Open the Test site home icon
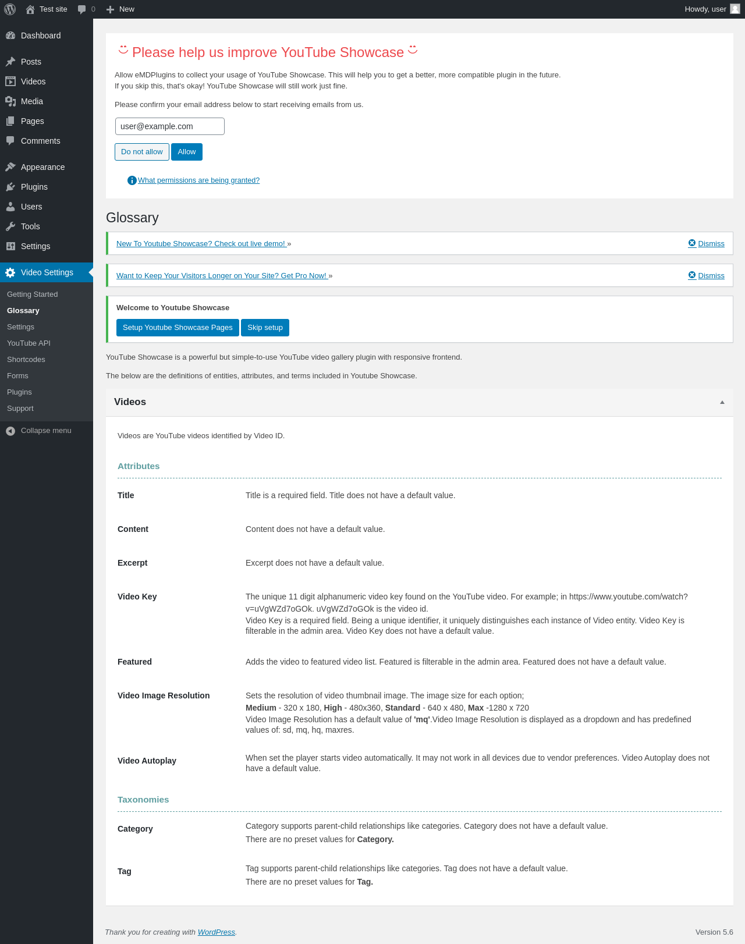 [x=30, y=9]
